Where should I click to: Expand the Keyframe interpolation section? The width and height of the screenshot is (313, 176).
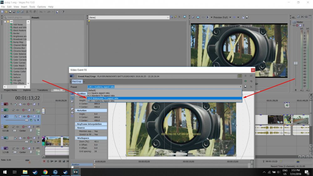tap(76, 124)
